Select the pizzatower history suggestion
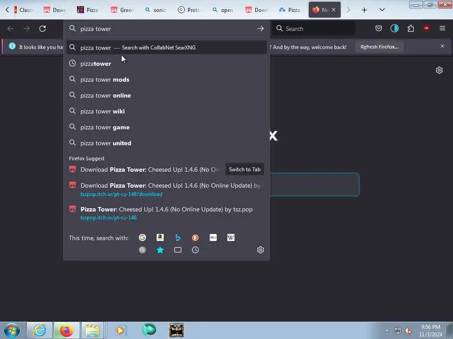This screenshot has width=453, height=339. [166, 64]
